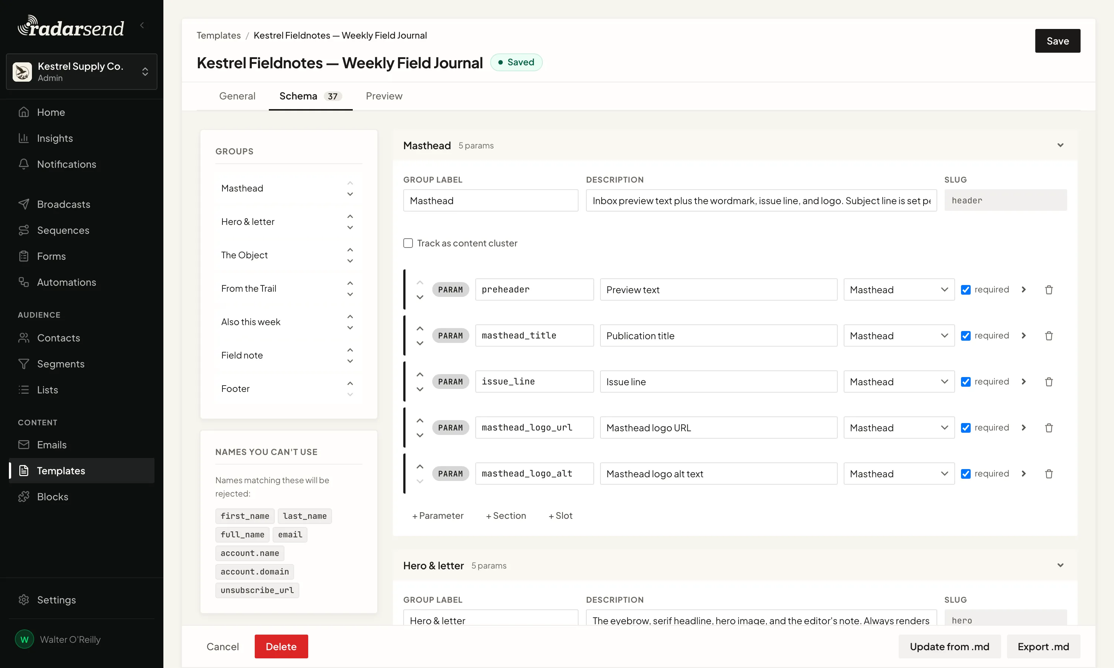
Task: Select the Schema tab
Action: (310, 96)
